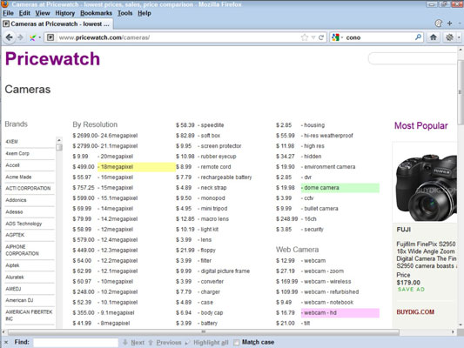The height and width of the screenshot is (348, 464).
Task: Click the round icon left of the new tab plus
Action: [439, 23]
